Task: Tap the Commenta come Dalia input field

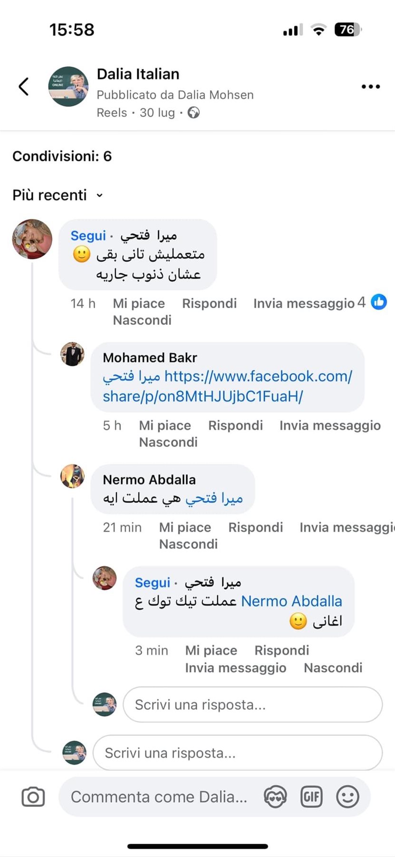Action: pos(159,797)
